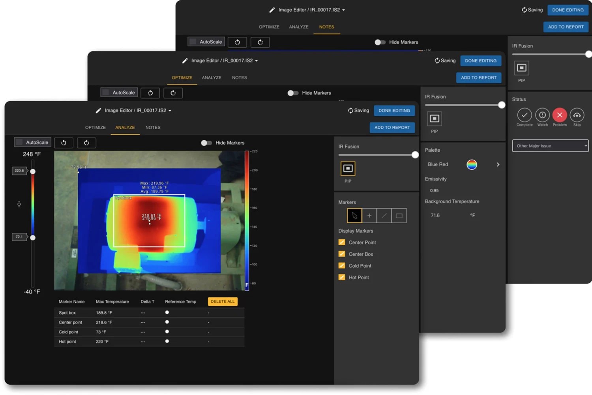Open the Notes tab
Screen dimensions: 592x395
(x=153, y=127)
